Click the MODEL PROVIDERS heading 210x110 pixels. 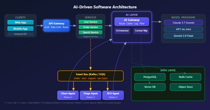(x=183, y=18)
